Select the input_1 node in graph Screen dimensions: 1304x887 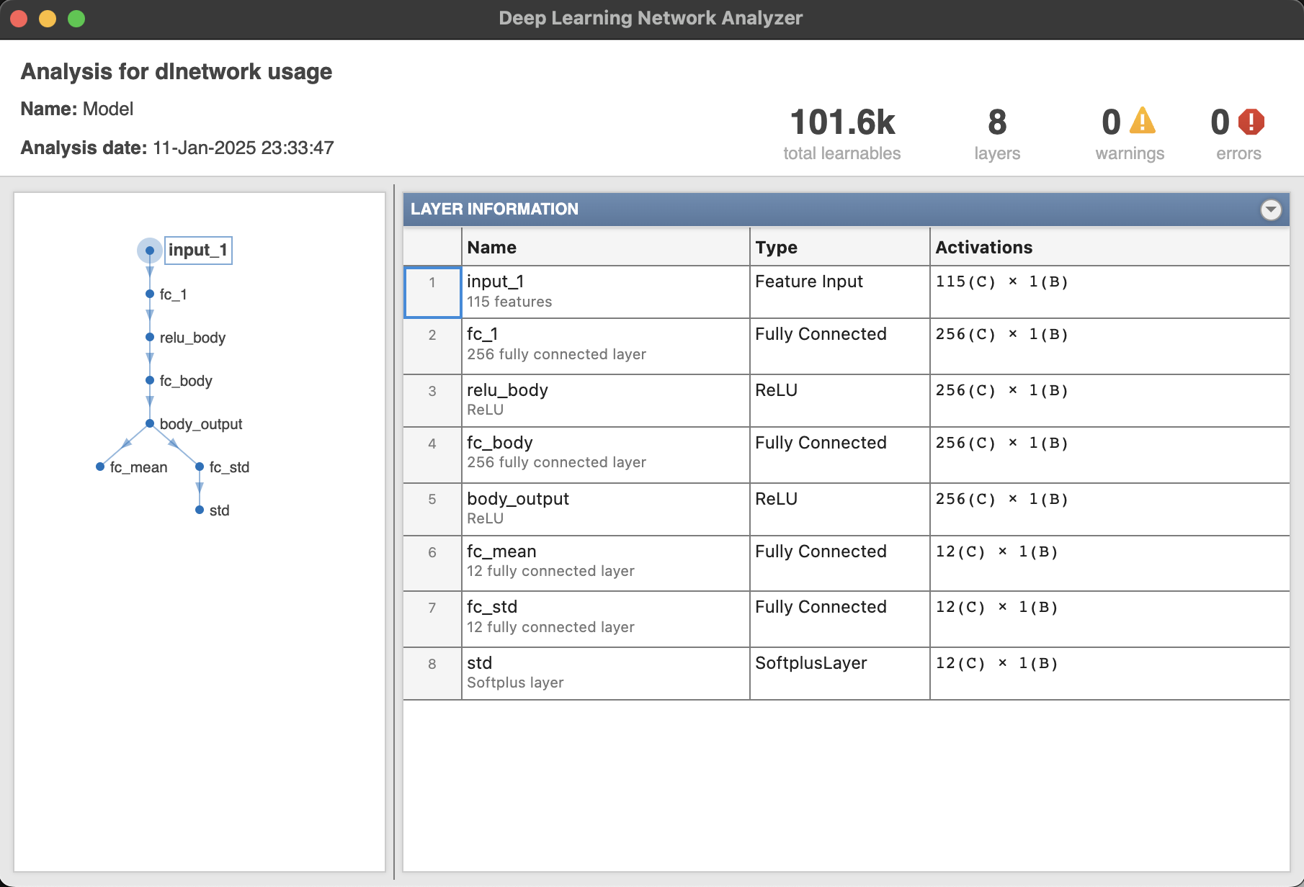click(x=150, y=251)
